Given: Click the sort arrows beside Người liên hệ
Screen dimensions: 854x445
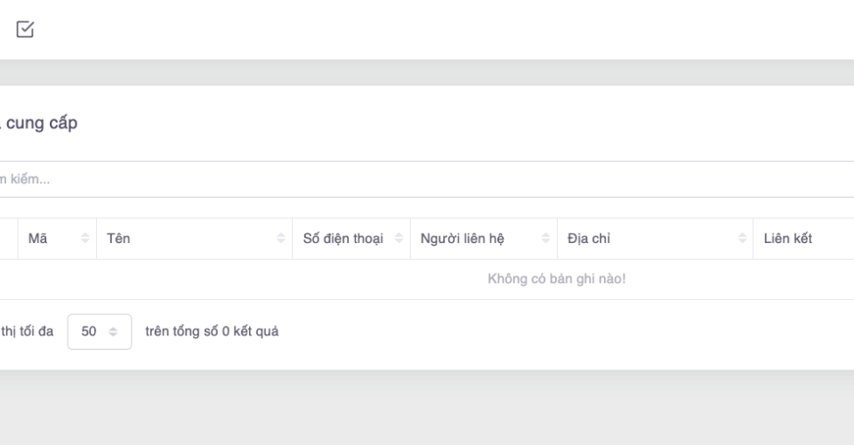Looking at the screenshot, I should (545, 239).
